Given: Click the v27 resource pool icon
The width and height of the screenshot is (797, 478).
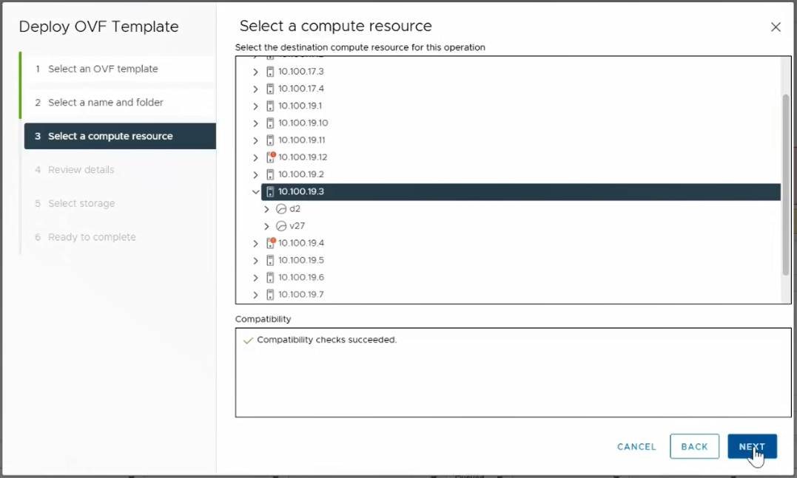Looking at the screenshot, I should click(x=281, y=226).
